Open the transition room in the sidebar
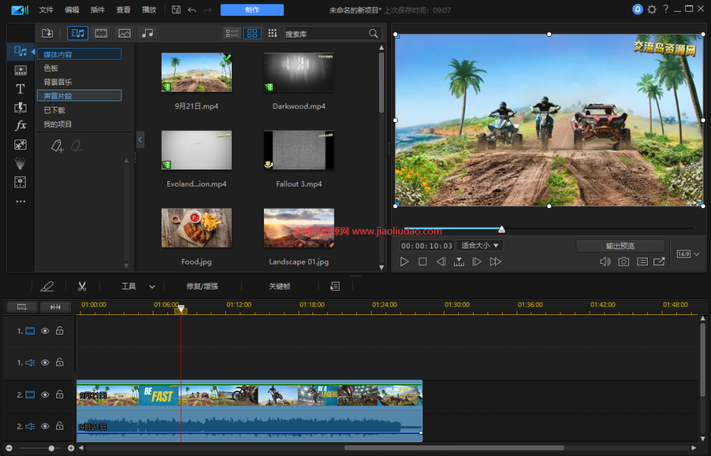 click(x=20, y=108)
